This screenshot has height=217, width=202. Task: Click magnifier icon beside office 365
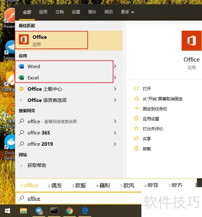tap(21, 133)
